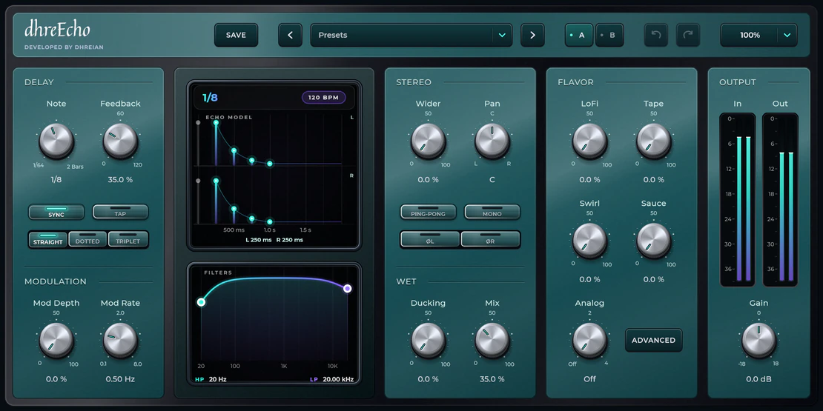Click the Wider knob

pyautogui.click(x=428, y=141)
